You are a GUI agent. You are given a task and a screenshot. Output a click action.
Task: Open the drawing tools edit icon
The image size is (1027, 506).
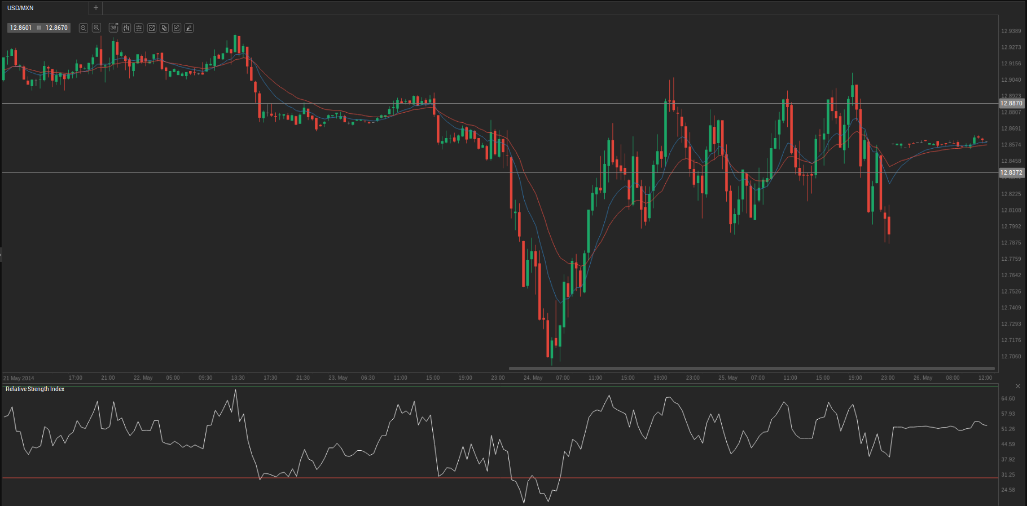177,28
